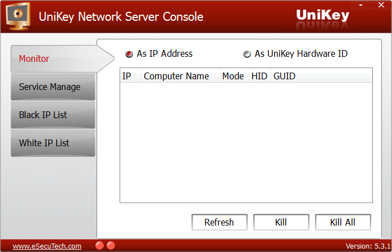Viewport: 392px width, 252px height.
Task: Open the www.eSecuTech.com link
Action: (47, 246)
